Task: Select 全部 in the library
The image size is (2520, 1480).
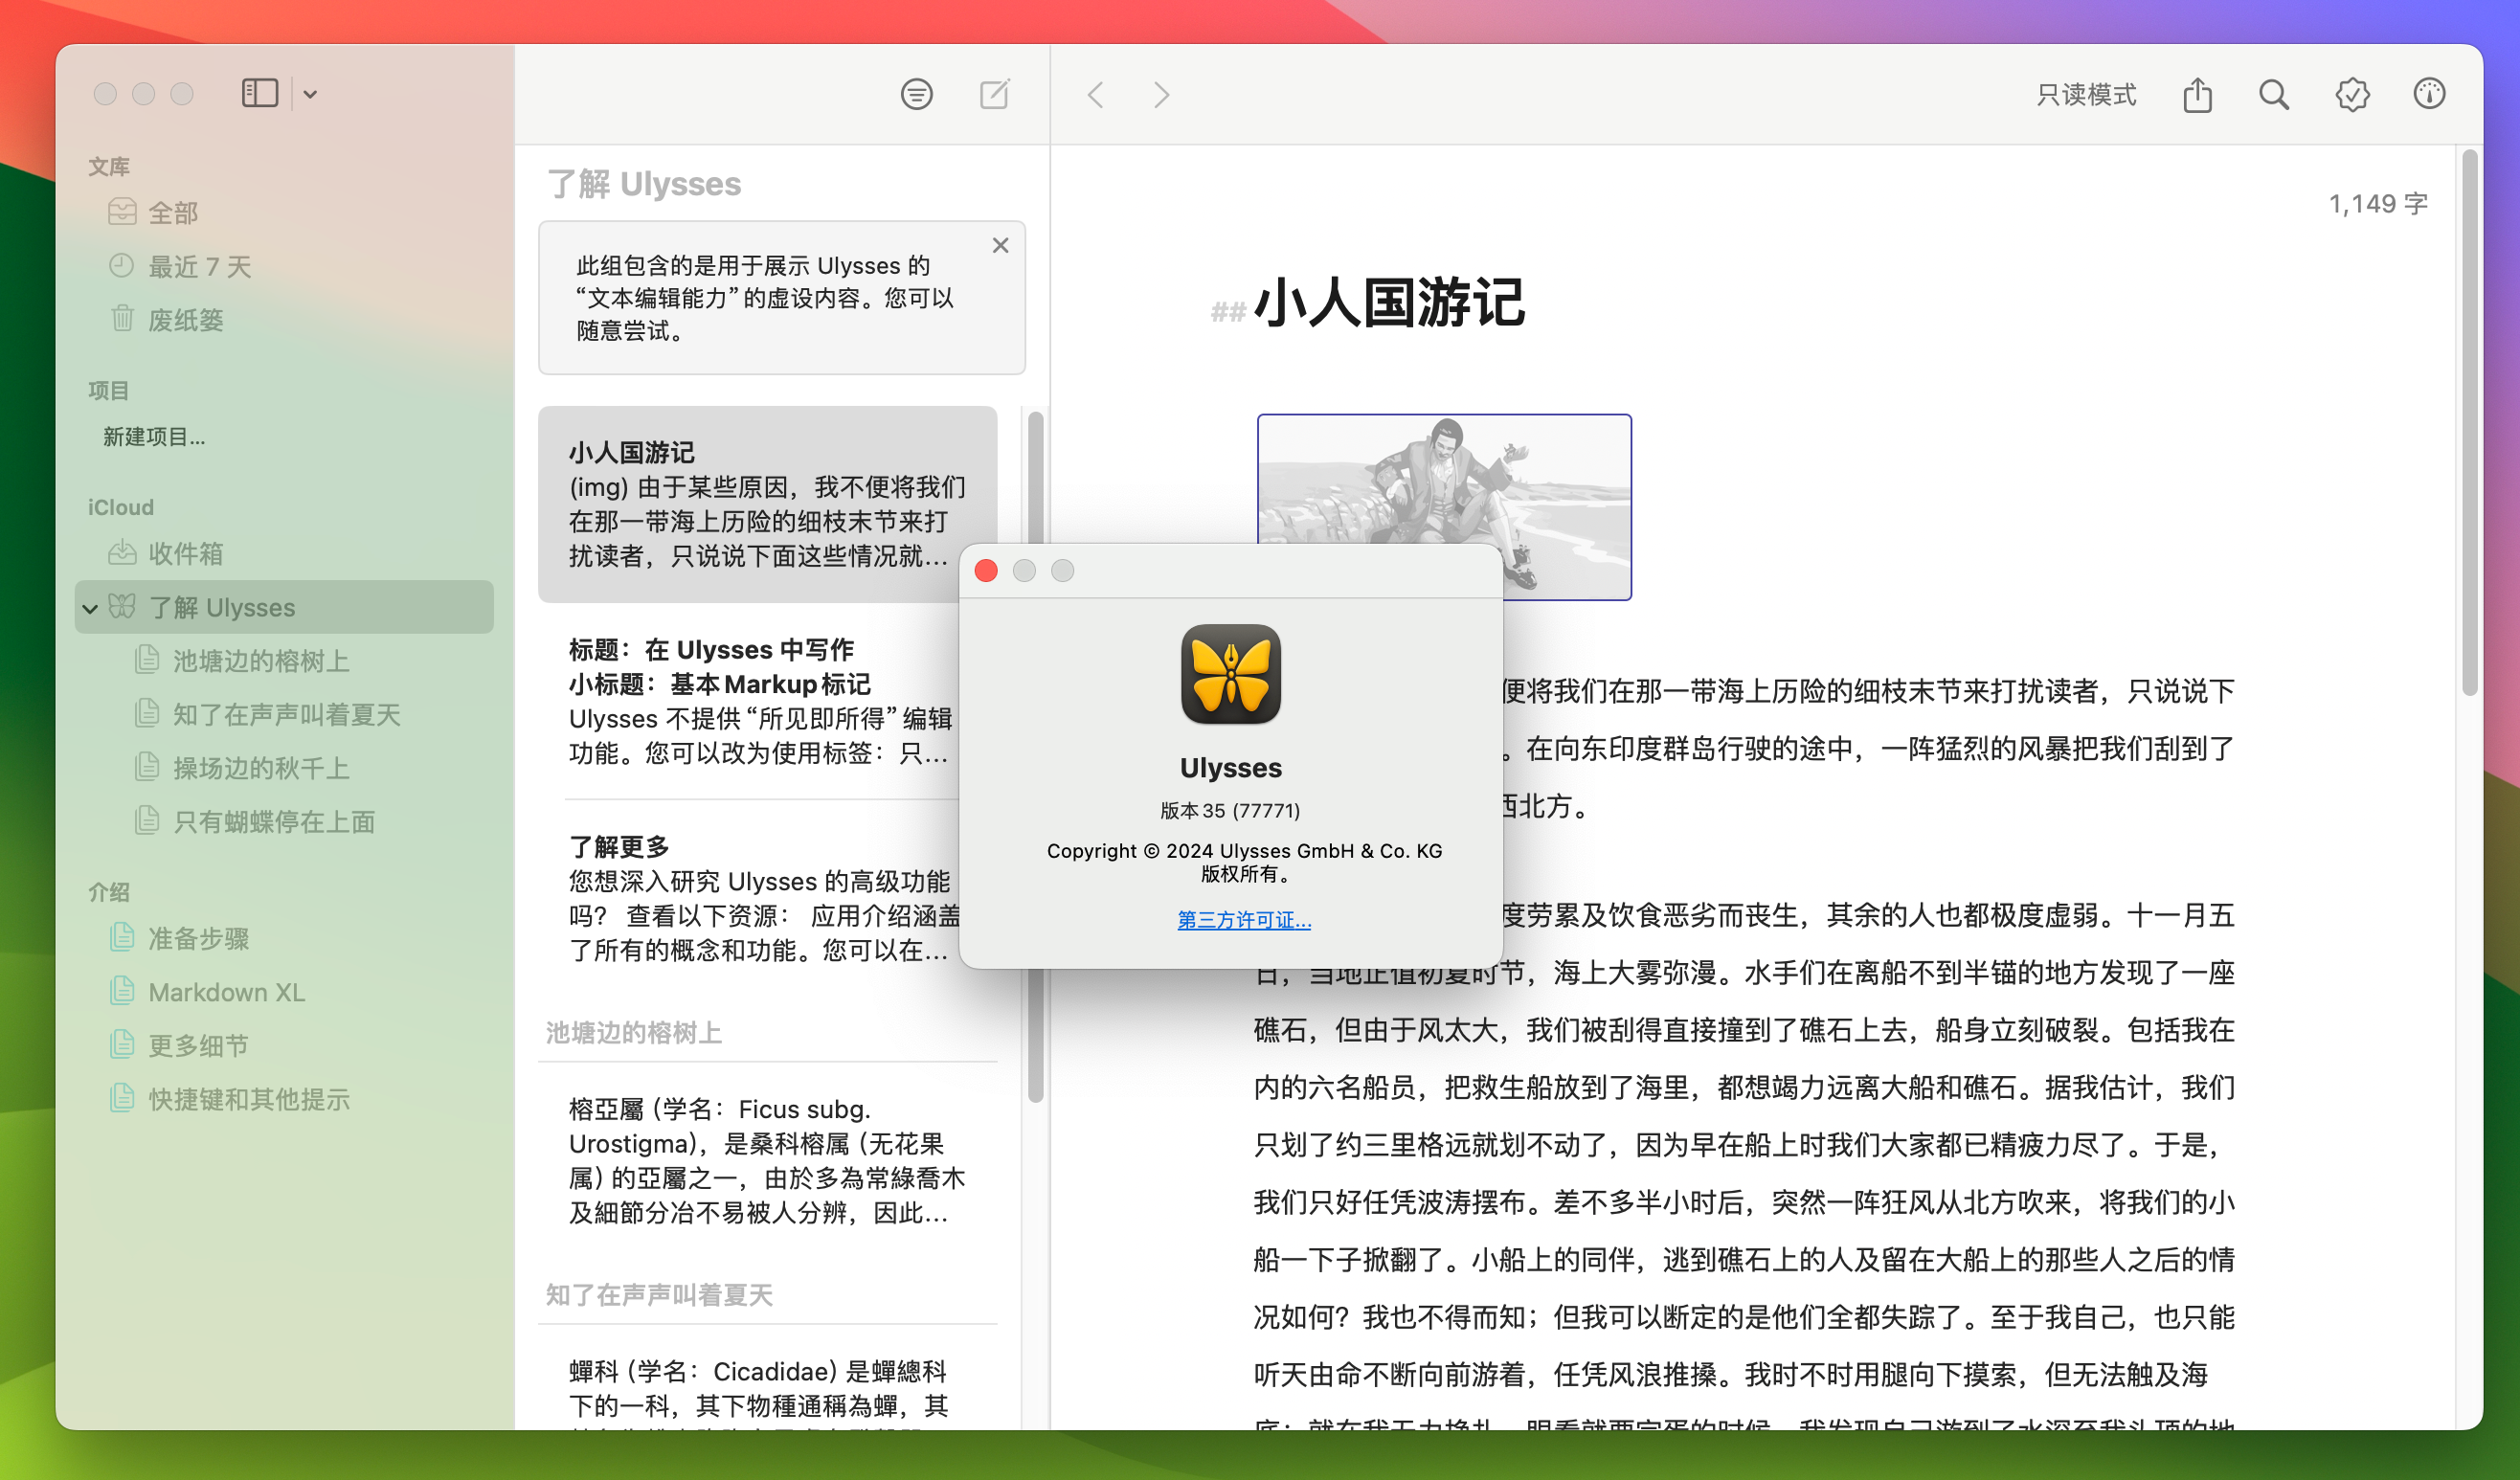Action: 284,213
